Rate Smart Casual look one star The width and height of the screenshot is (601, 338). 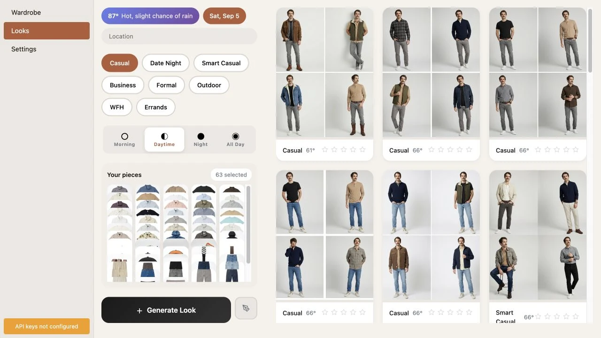click(538, 317)
